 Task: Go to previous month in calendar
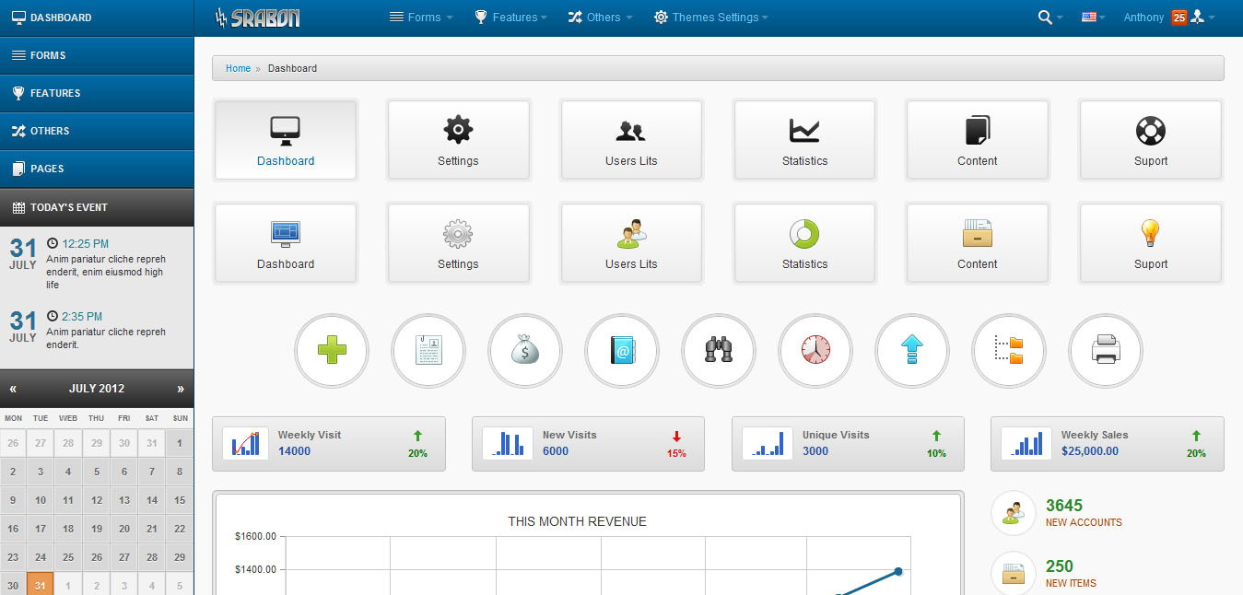point(13,389)
